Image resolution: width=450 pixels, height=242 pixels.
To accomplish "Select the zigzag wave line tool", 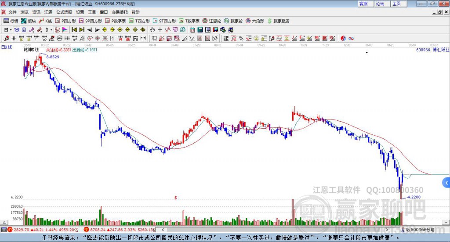I will click(x=192, y=38).
